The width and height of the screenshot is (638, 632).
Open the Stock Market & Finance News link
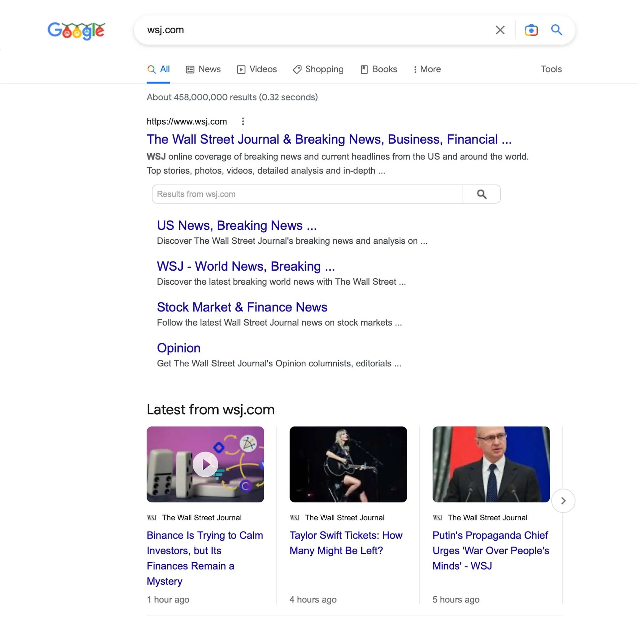242,307
